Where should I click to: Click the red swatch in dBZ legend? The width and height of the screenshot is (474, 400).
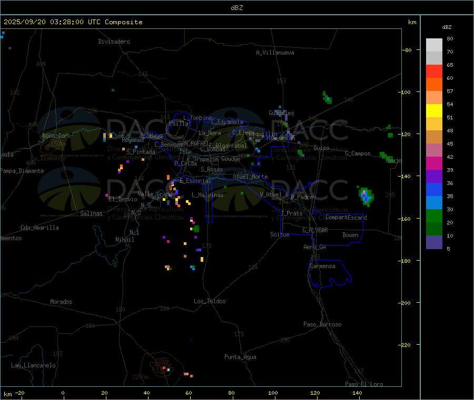(x=434, y=71)
